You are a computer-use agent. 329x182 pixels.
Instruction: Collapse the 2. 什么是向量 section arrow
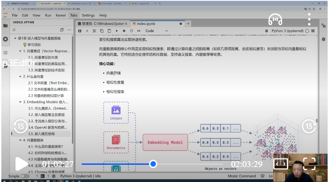(20, 77)
